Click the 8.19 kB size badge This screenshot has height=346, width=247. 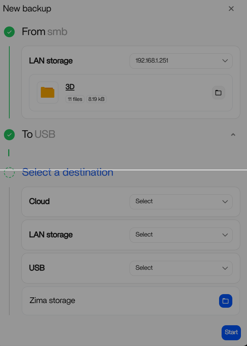click(x=96, y=99)
